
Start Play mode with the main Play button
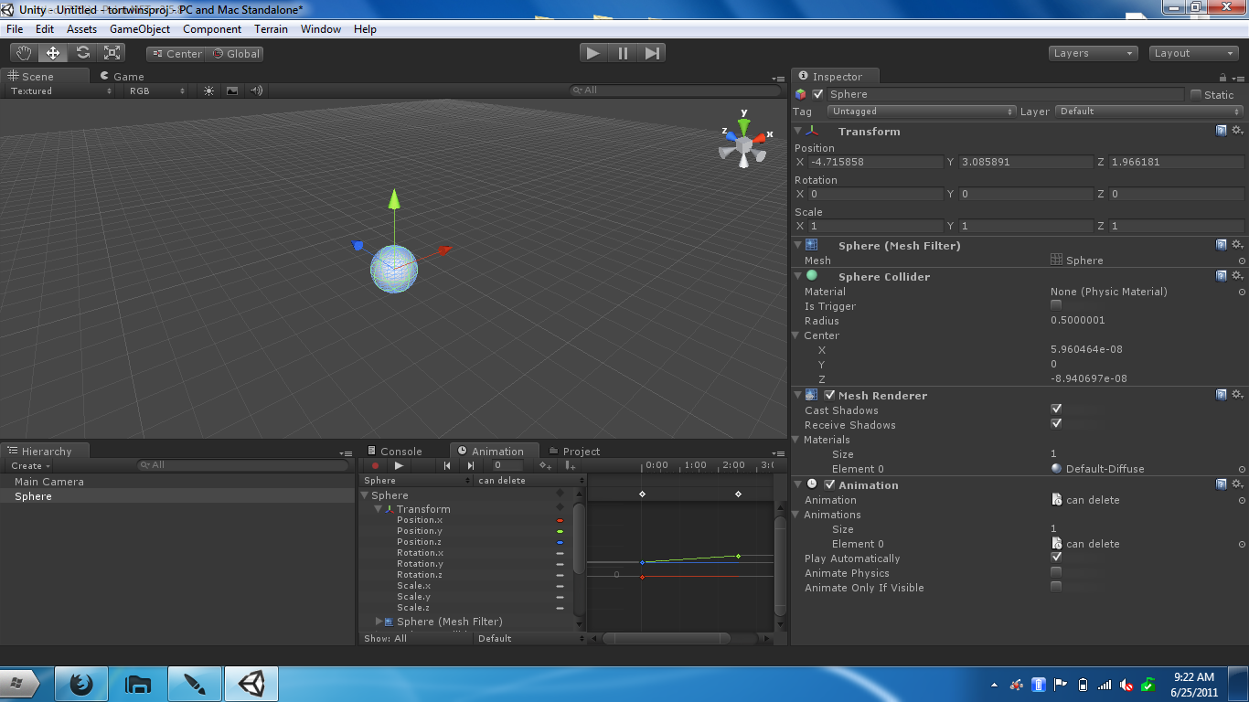click(593, 53)
